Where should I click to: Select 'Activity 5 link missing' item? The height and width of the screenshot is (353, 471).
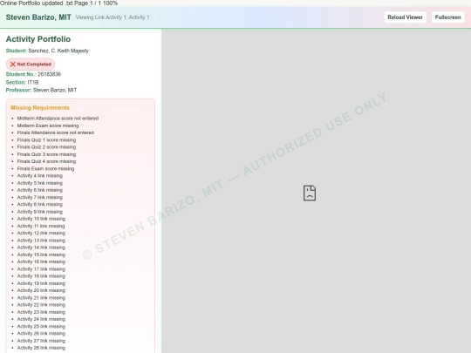[x=40, y=183]
